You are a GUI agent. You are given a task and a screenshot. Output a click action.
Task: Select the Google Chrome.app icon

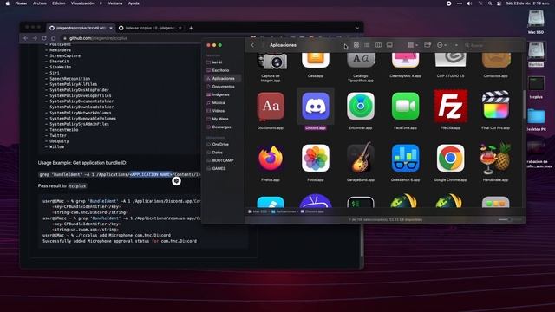point(450,158)
